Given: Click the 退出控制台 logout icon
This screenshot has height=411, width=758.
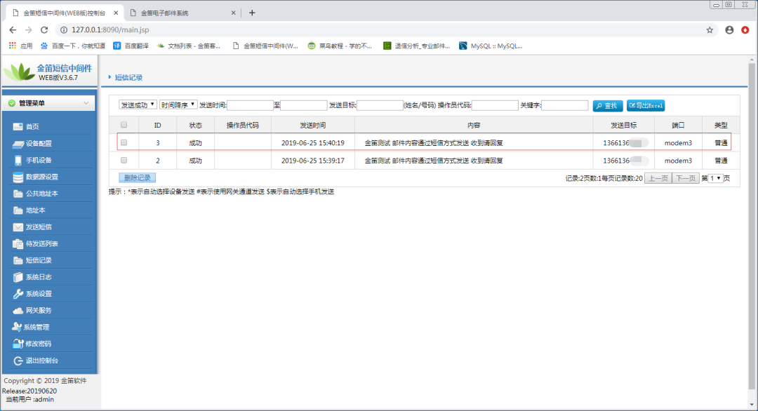Looking at the screenshot, I should [18, 361].
